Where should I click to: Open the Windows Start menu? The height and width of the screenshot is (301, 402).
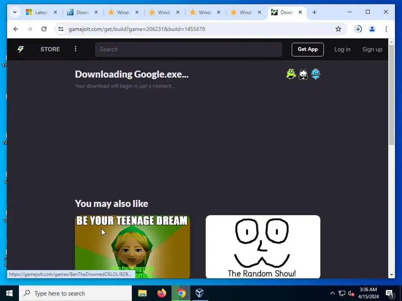click(9, 293)
